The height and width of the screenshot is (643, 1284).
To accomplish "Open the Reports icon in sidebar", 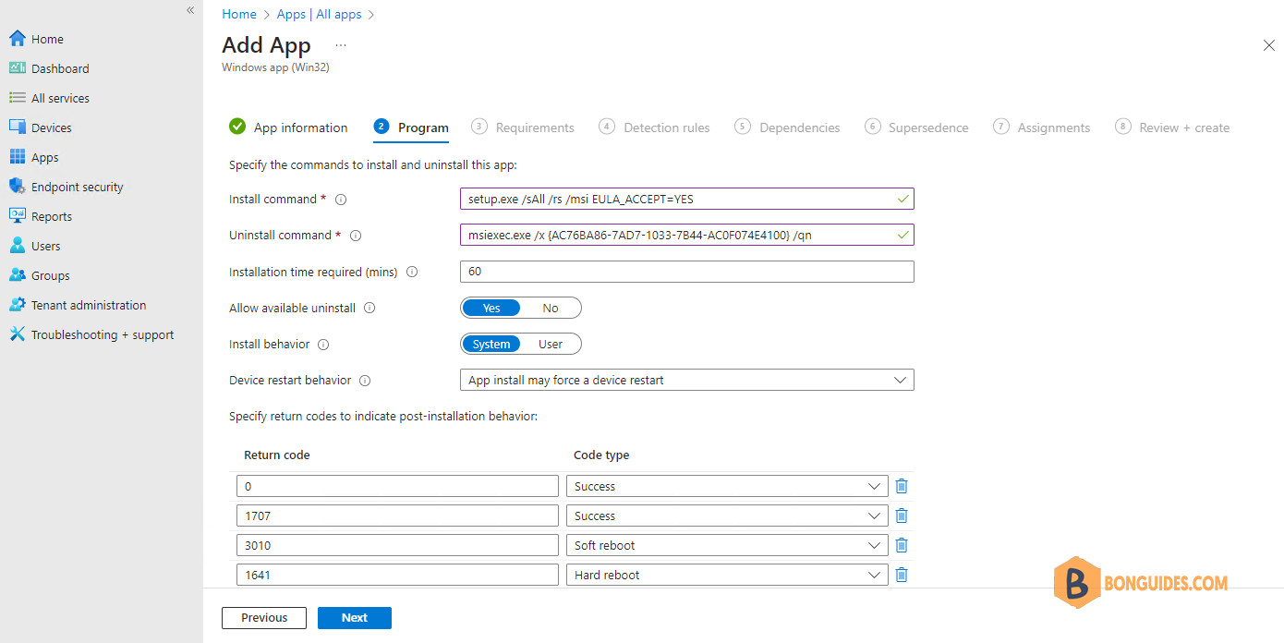I will coord(17,216).
